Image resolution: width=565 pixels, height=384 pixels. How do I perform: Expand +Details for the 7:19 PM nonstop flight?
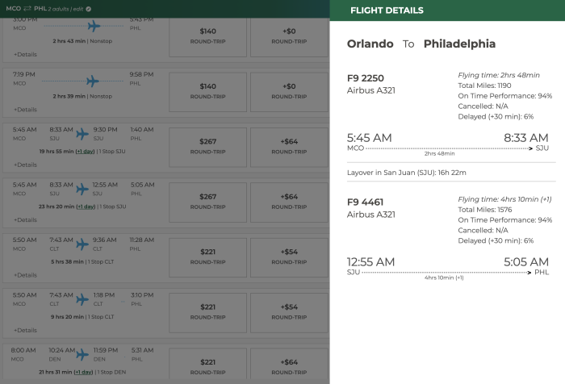tap(25, 110)
